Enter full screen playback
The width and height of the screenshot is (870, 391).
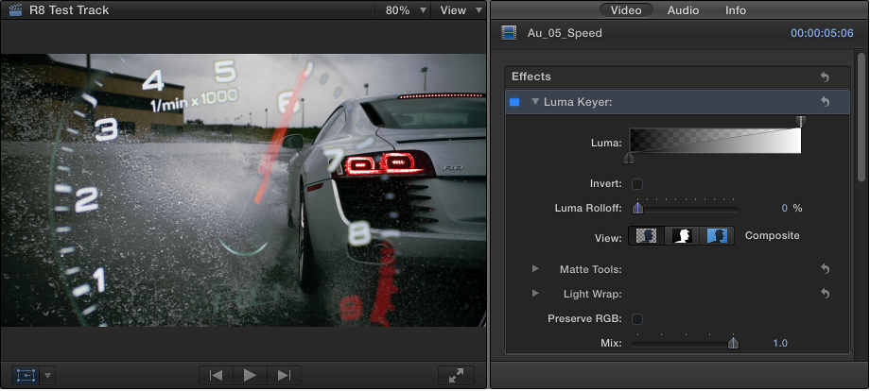coord(456,376)
